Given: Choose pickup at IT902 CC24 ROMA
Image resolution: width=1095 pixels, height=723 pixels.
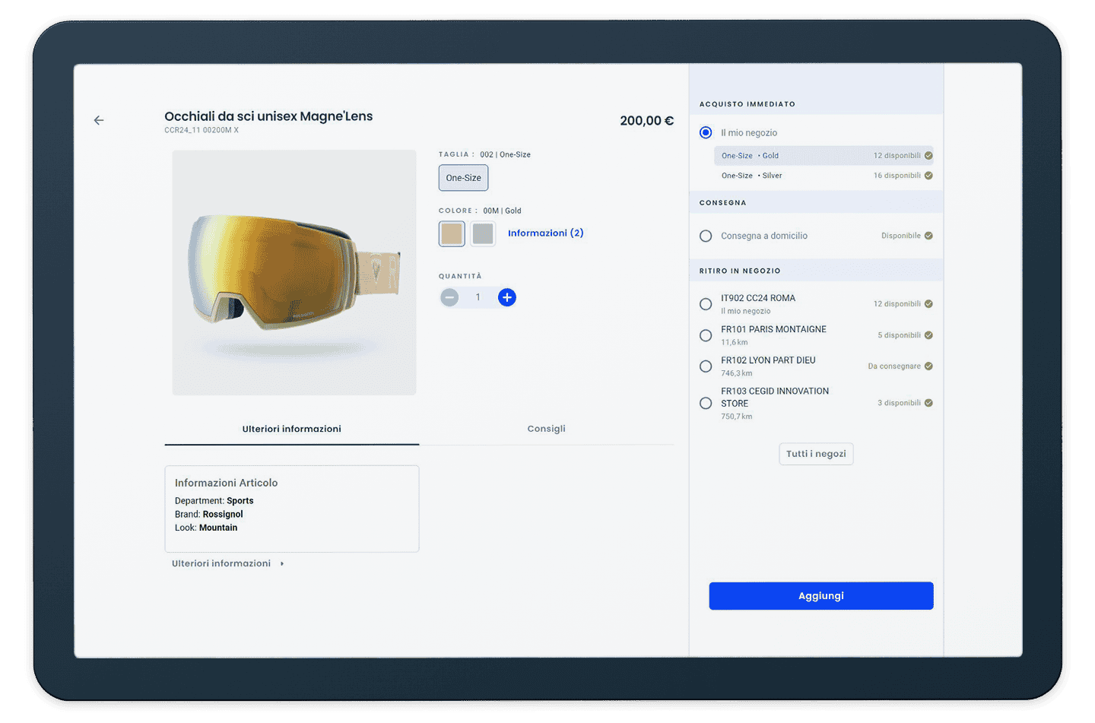Looking at the screenshot, I should (706, 304).
